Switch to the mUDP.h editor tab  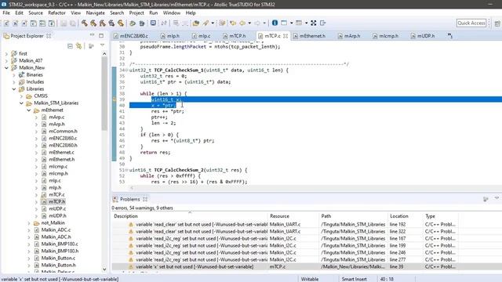click(424, 36)
